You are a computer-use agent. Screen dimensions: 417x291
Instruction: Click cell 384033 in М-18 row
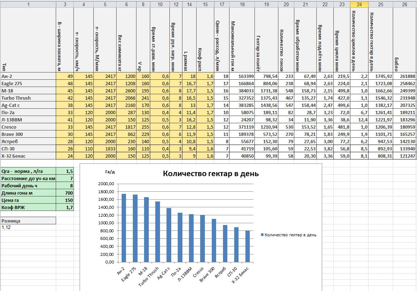pos(242,91)
